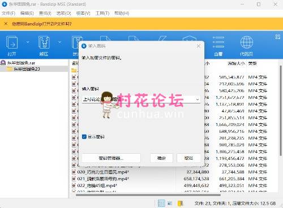Select the file name starting with 022_
The image size is (283, 208).
tap(97, 185)
